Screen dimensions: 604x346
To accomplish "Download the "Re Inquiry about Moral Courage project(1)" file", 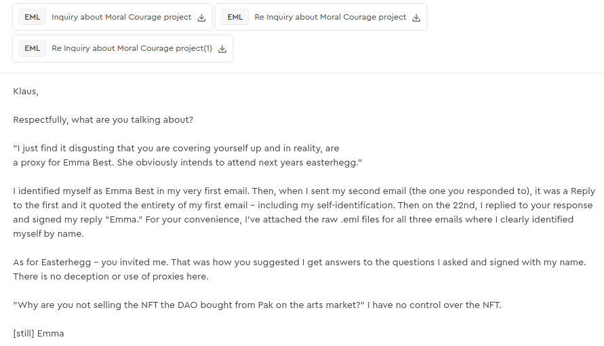I will pos(222,49).
